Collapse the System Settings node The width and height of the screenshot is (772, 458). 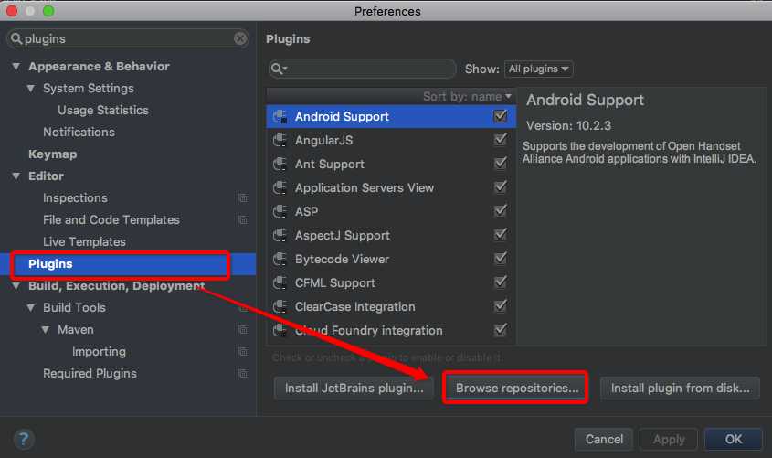pyautogui.click(x=30, y=88)
